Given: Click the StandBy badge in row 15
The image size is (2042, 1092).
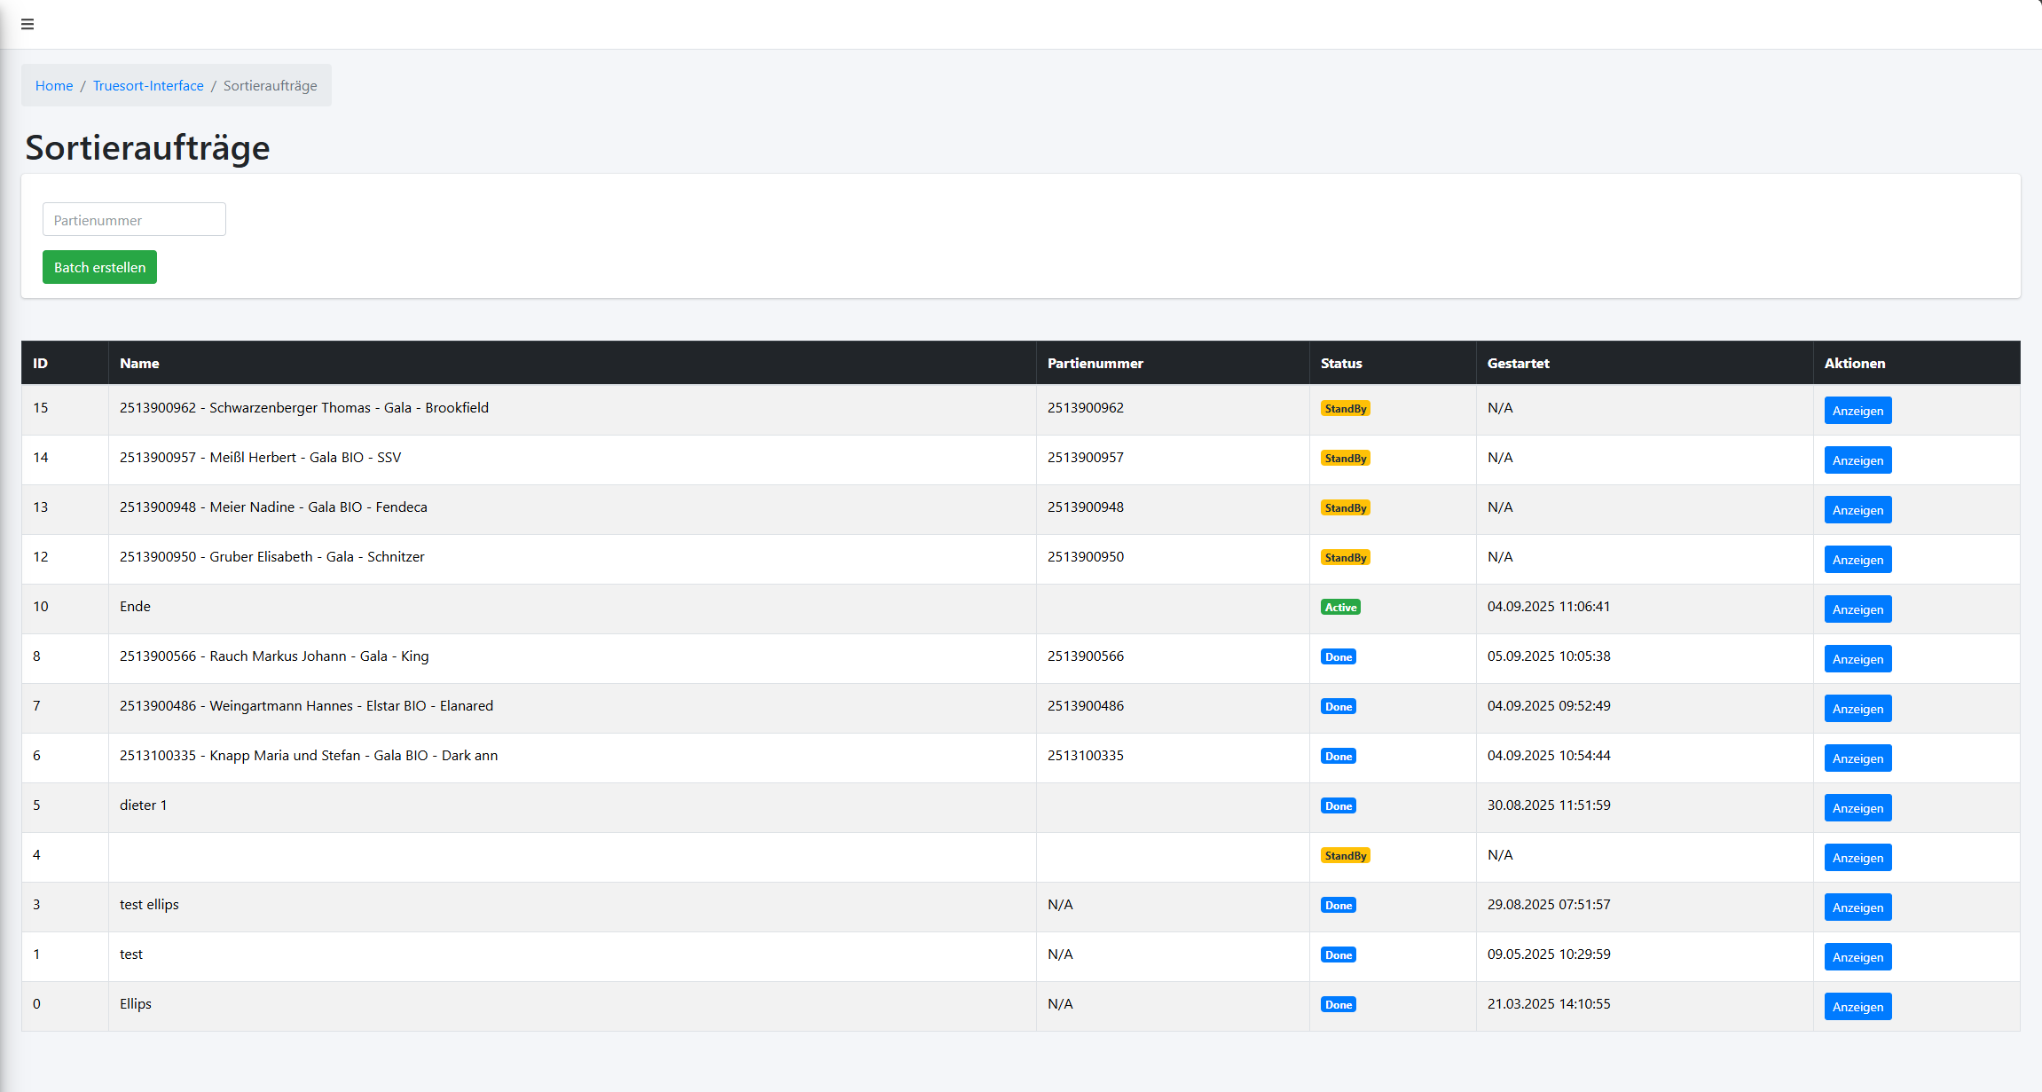Looking at the screenshot, I should (1345, 409).
